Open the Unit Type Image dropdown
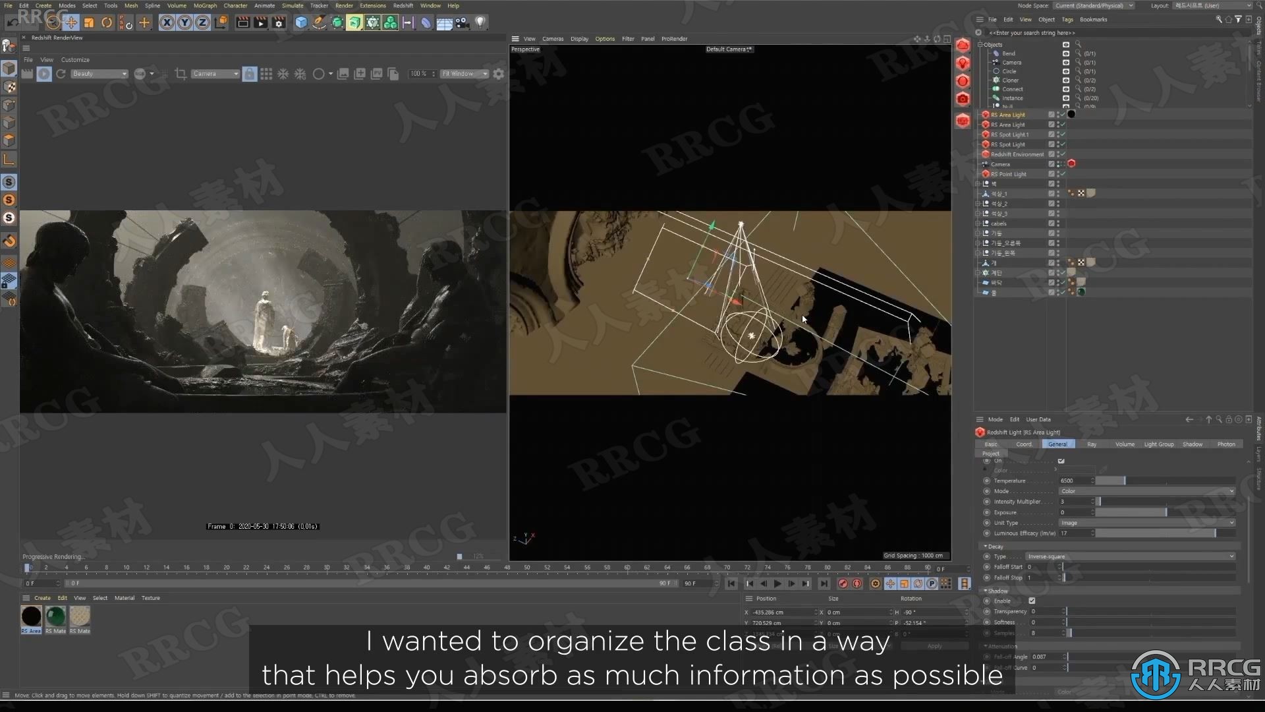The image size is (1265, 712). 1147,523
